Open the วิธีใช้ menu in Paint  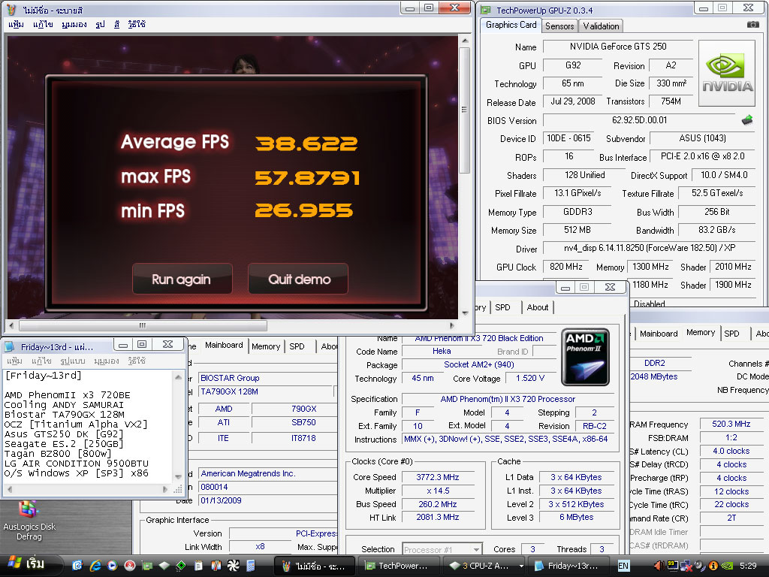tap(137, 24)
